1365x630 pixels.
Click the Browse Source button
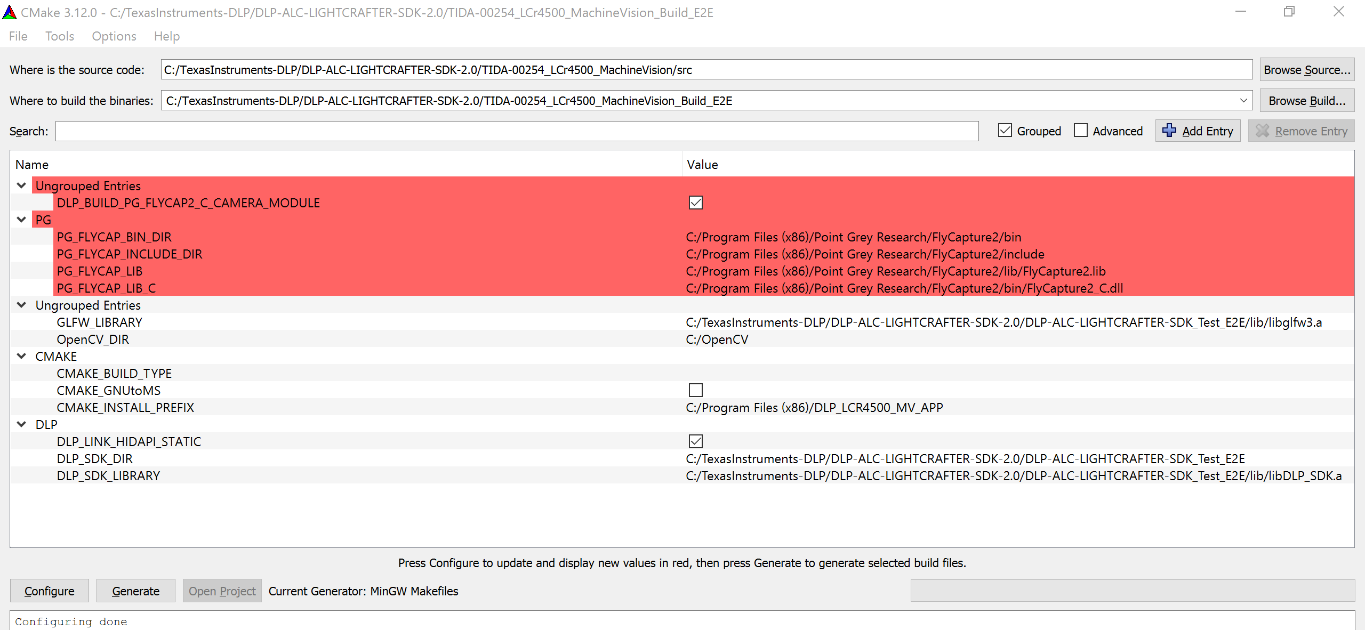(1306, 70)
